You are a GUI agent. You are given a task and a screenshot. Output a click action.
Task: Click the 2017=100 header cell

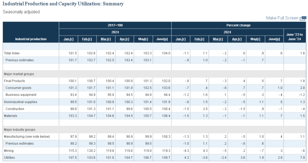point(115,25)
